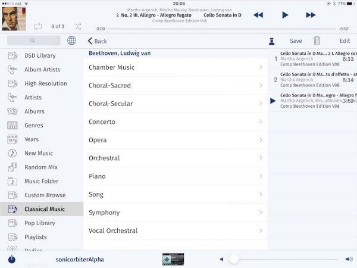Toggle the repeat mode icon
The width and height of the screenshot is (357, 268).
click(x=38, y=26)
